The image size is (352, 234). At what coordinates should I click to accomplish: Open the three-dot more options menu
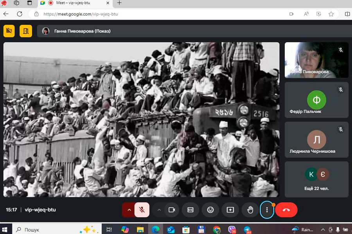[x=267, y=210]
